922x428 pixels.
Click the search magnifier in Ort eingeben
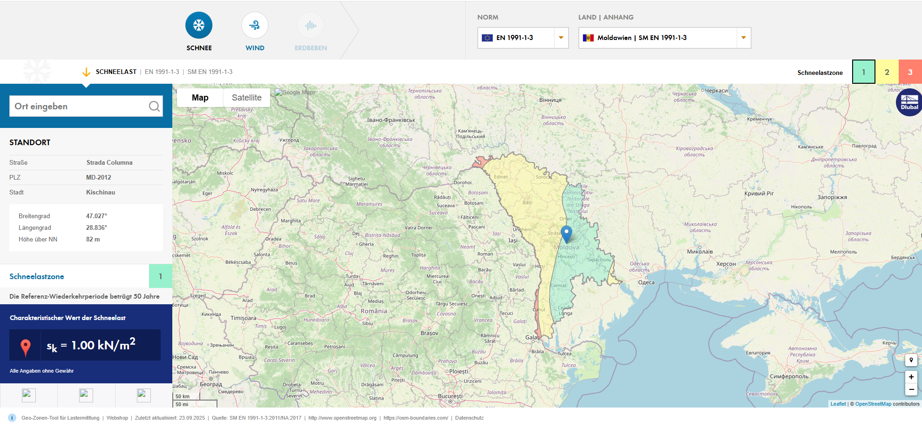pos(154,106)
